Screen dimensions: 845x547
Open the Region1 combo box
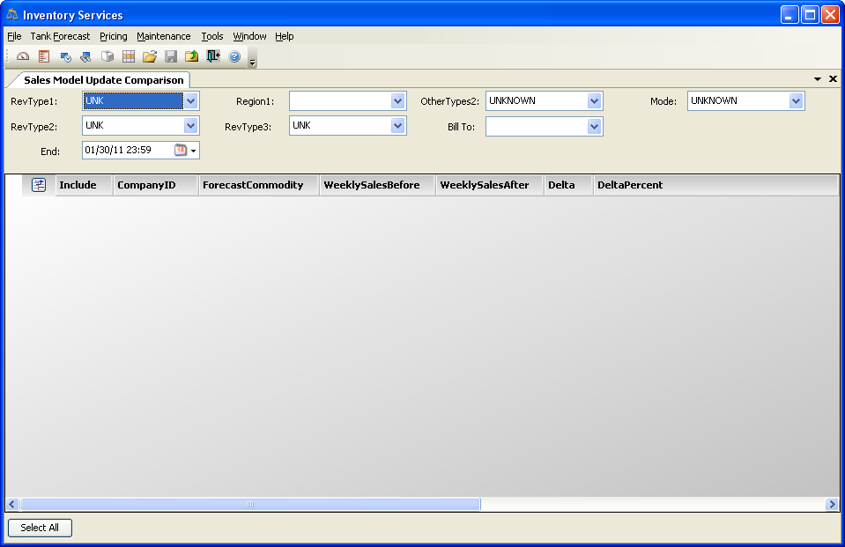[397, 101]
